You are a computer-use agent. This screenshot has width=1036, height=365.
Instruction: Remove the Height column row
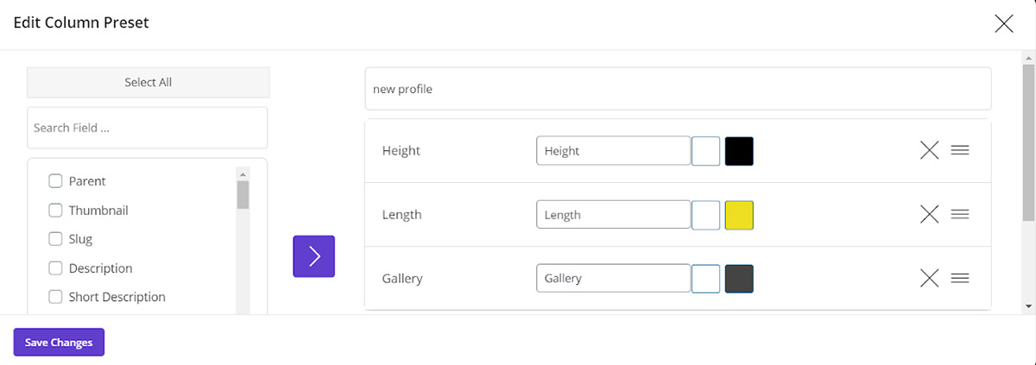929,151
